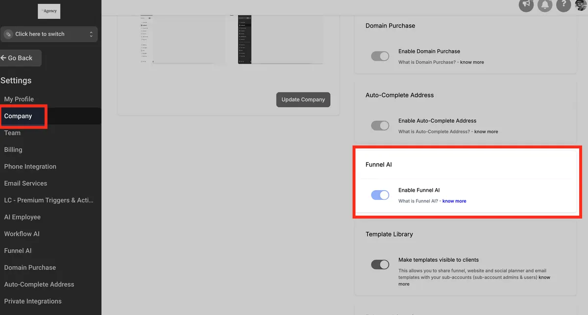The image size is (588, 315).
Task: Open the megaphone announcements icon
Action: click(526, 5)
